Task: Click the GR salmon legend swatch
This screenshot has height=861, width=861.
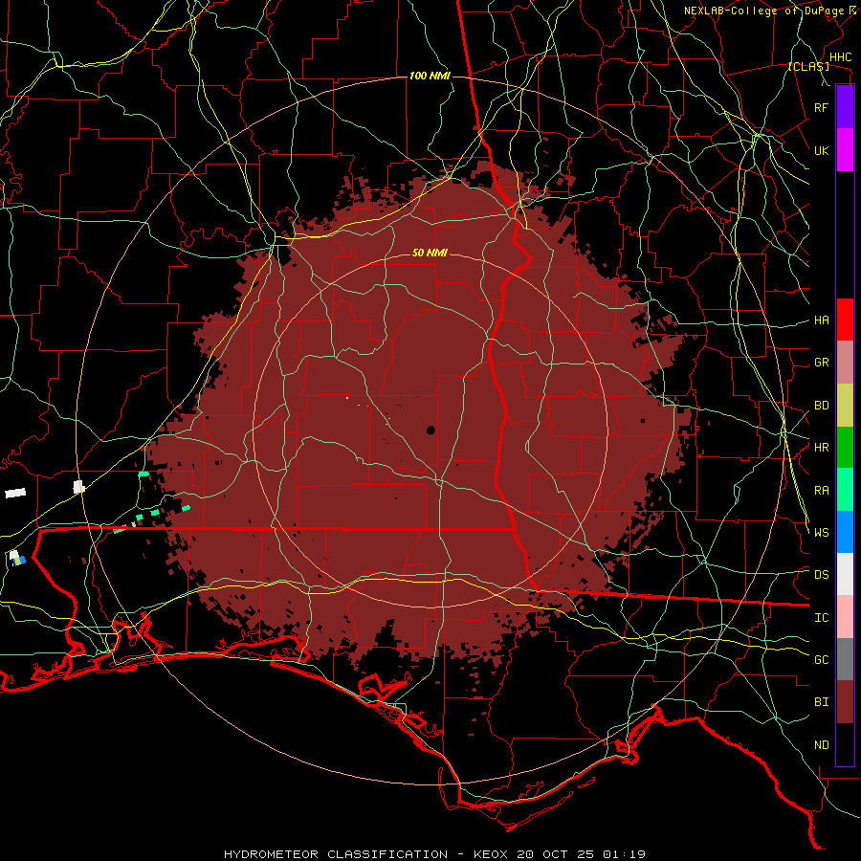Action: [845, 363]
